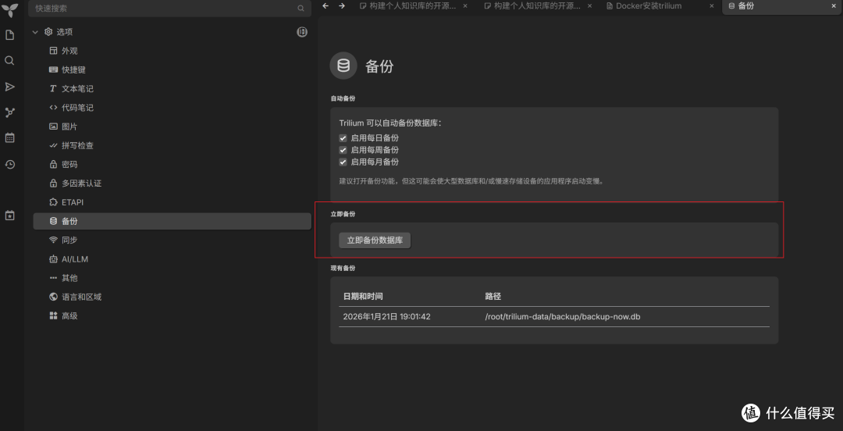Open recent changes history icon
The image size is (843, 431).
click(9, 164)
